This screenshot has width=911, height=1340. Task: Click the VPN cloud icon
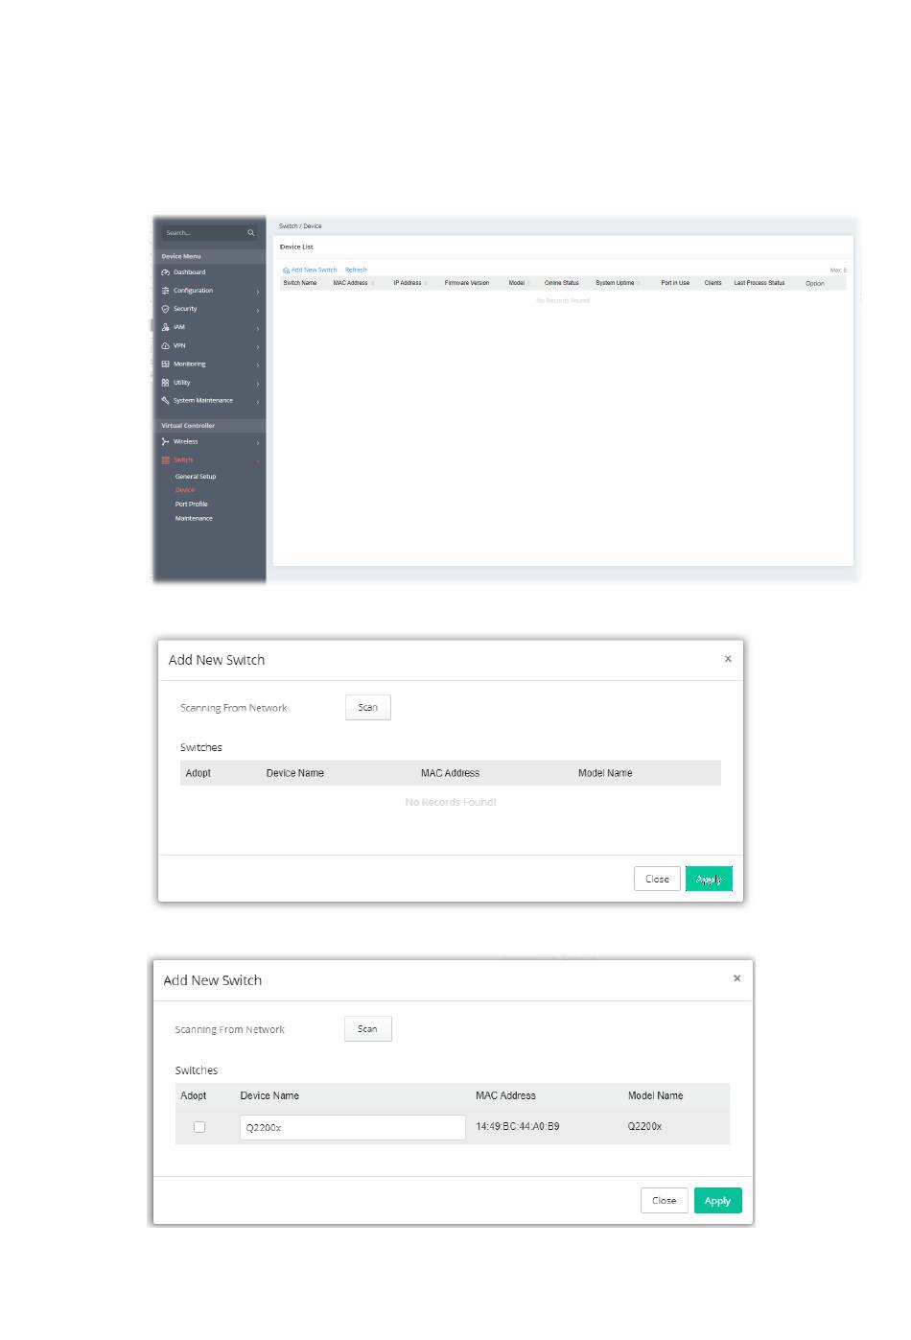tap(166, 345)
